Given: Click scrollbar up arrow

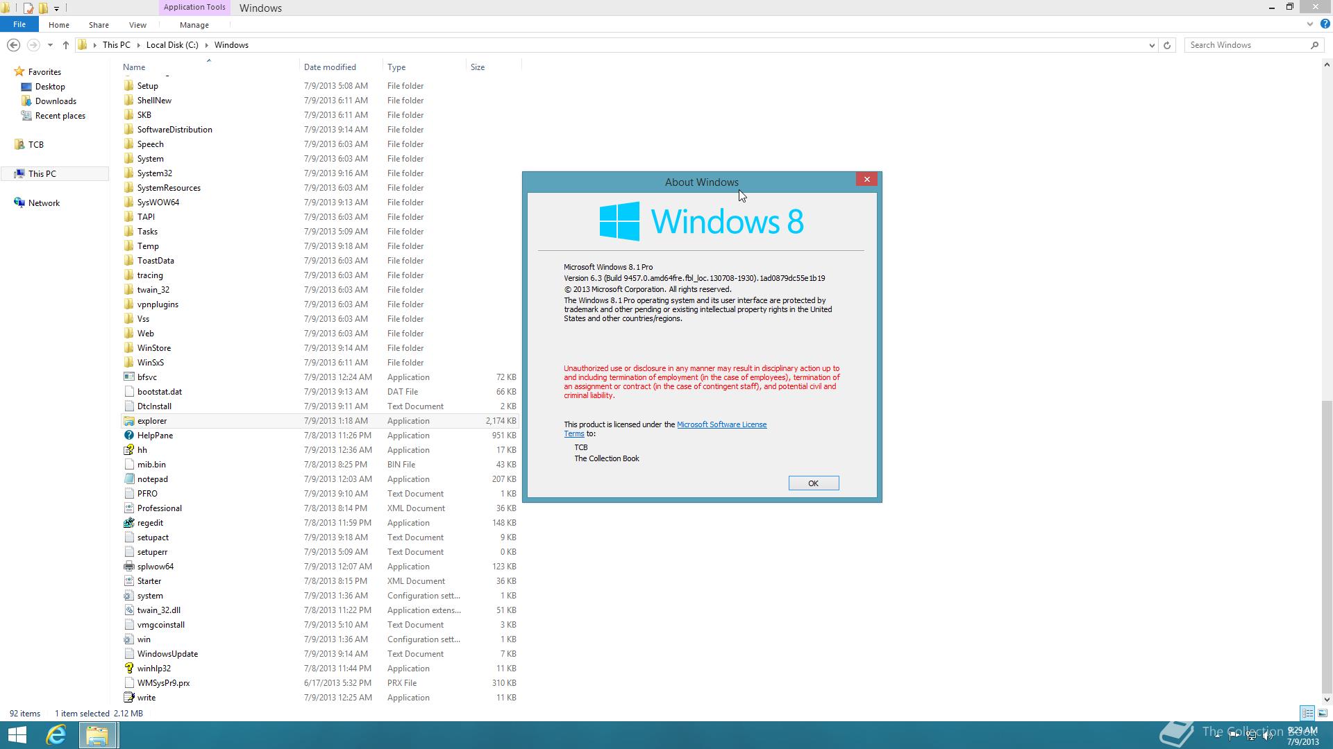Looking at the screenshot, I should (x=1327, y=65).
